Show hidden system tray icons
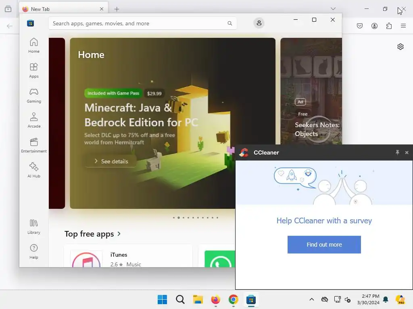Screen dimensions: 413x309 coord(312,299)
